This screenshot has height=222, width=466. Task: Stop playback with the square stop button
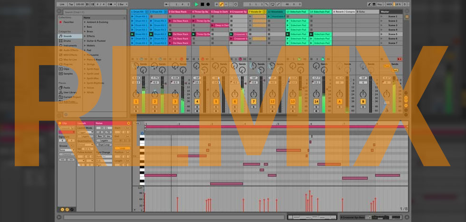click(x=203, y=4)
